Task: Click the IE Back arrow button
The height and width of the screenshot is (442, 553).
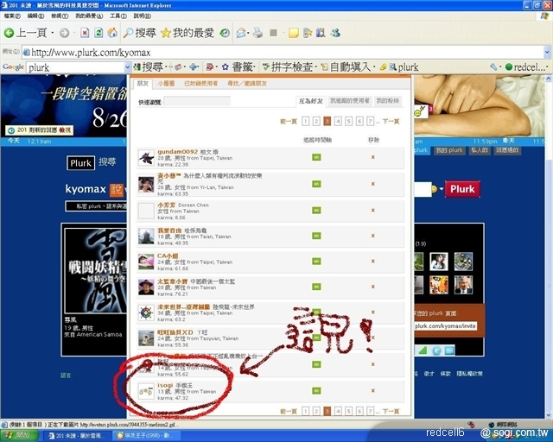Action: [10, 33]
